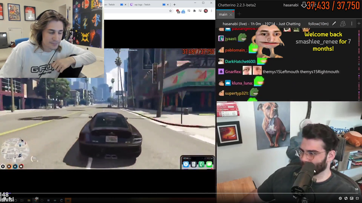Click the blue info app on in-game phone
Screen dimensions: 362x203
(186, 164)
